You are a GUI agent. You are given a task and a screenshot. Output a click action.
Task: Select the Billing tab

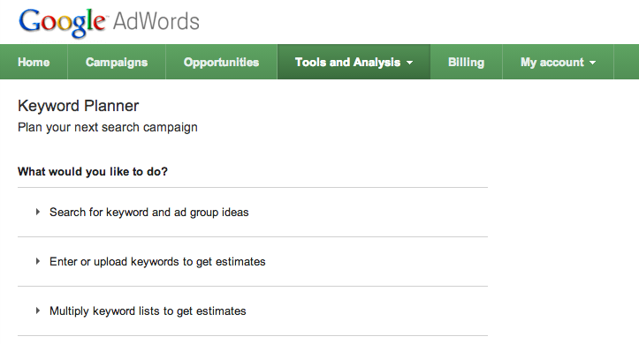click(466, 62)
